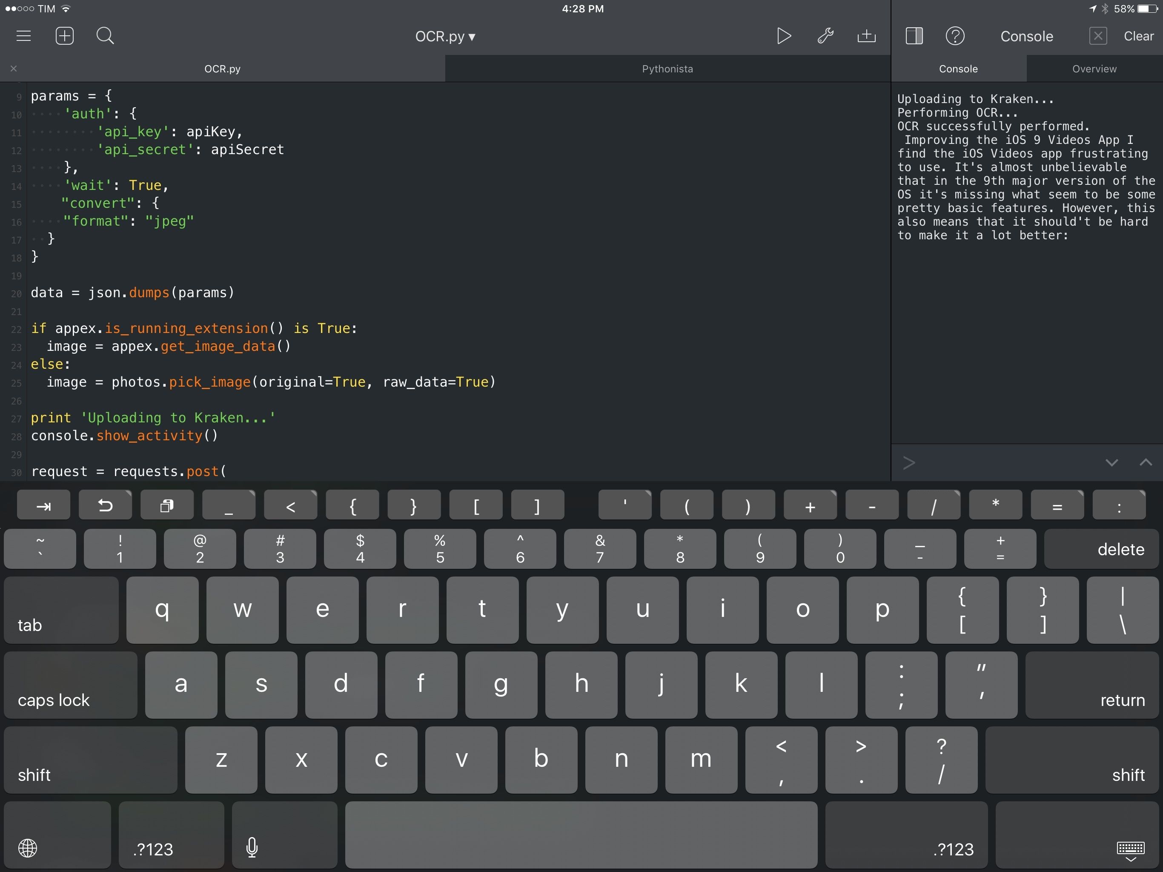Viewport: 1163px width, 872px height.
Task: Tap the clipboard paste key
Action: click(x=167, y=506)
